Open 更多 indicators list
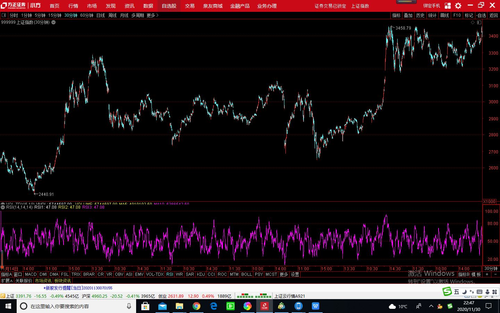The width and height of the screenshot is (500, 313). tap(284, 274)
